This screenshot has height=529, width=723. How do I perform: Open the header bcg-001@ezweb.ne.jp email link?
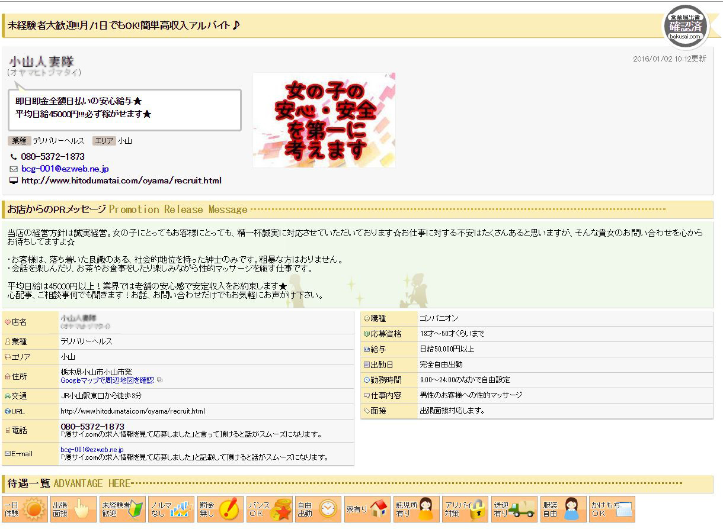point(65,169)
